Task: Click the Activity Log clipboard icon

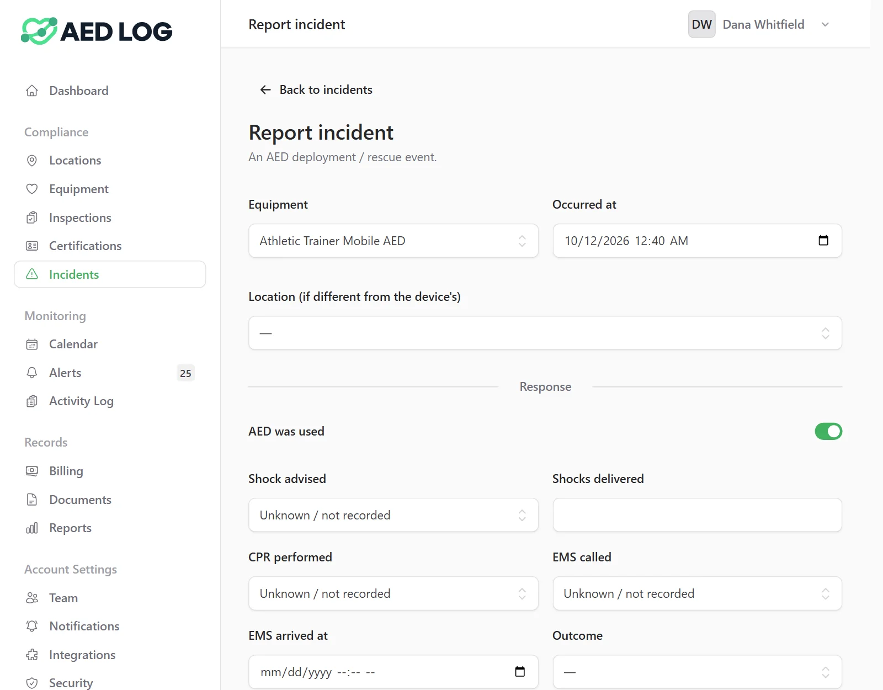Action: pyautogui.click(x=32, y=401)
